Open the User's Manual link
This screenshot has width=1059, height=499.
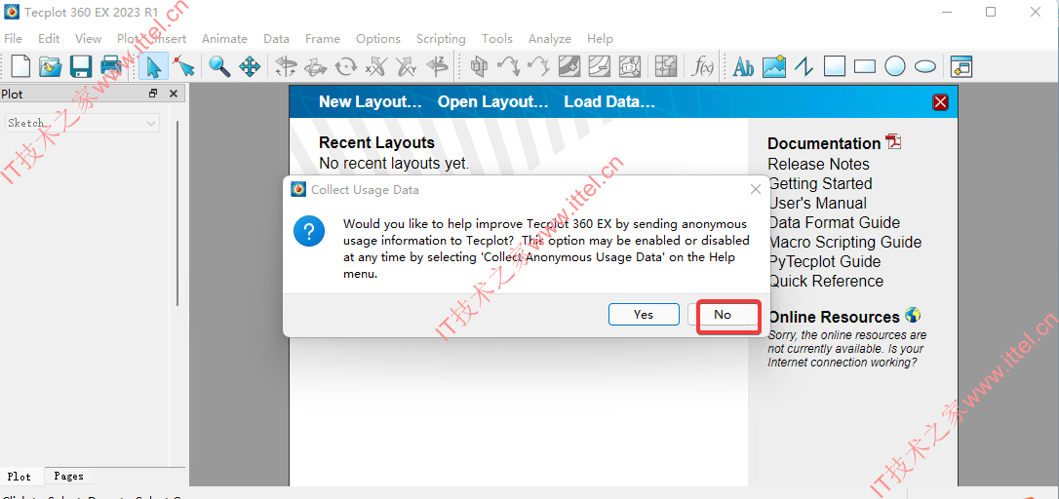pyautogui.click(x=817, y=204)
